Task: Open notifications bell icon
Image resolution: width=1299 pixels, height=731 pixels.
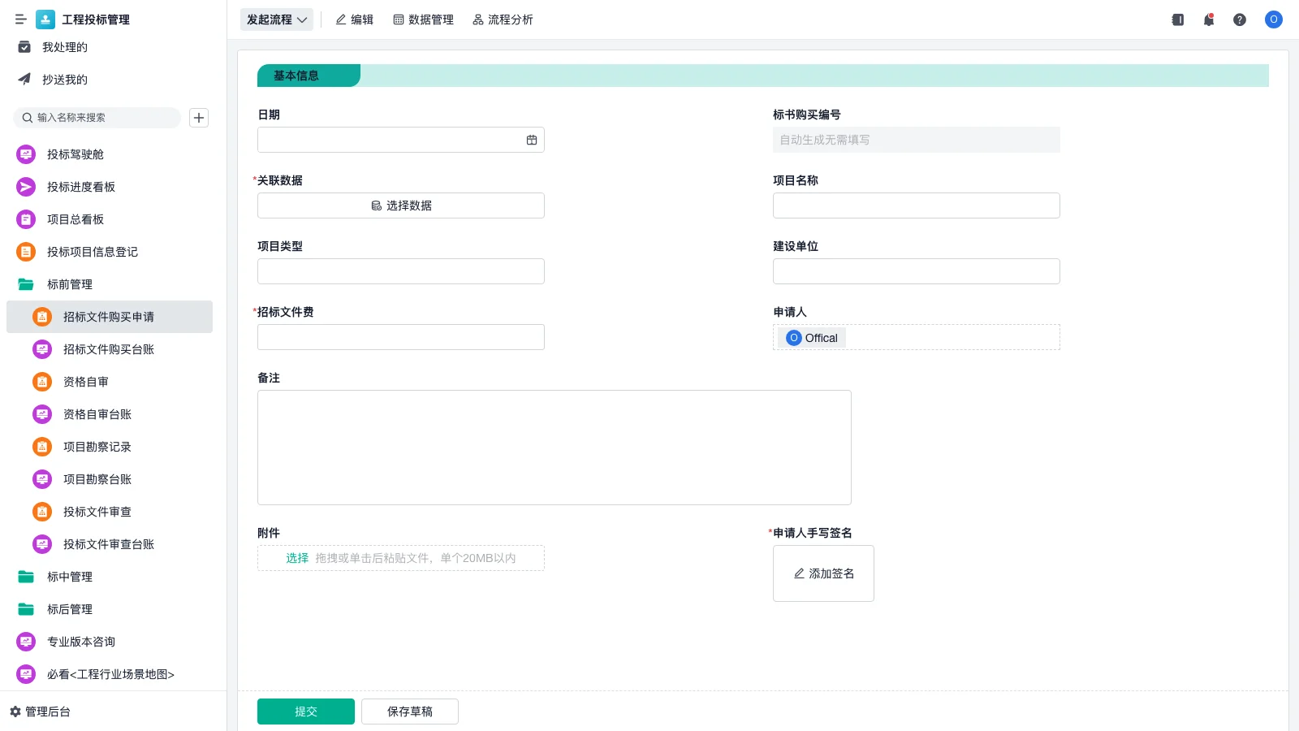Action: point(1209,19)
